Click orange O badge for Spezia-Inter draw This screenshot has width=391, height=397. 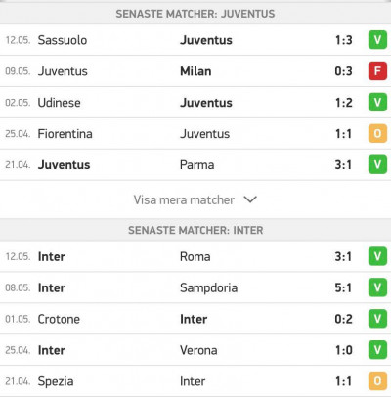pos(377,381)
